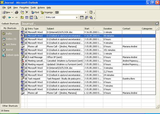
Task: Toggle the Preview Pane icon
Action: pos(31,17)
